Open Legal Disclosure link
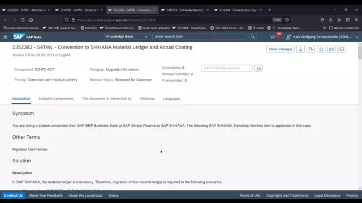The image size is (362, 203). 327,196
